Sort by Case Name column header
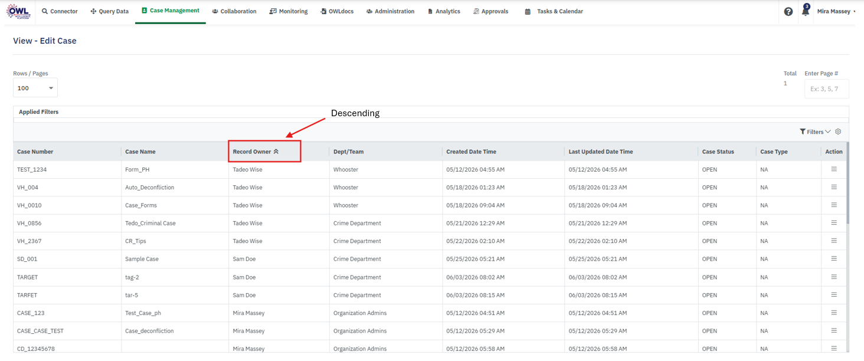The image size is (864, 361). pyautogui.click(x=140, y=152)
